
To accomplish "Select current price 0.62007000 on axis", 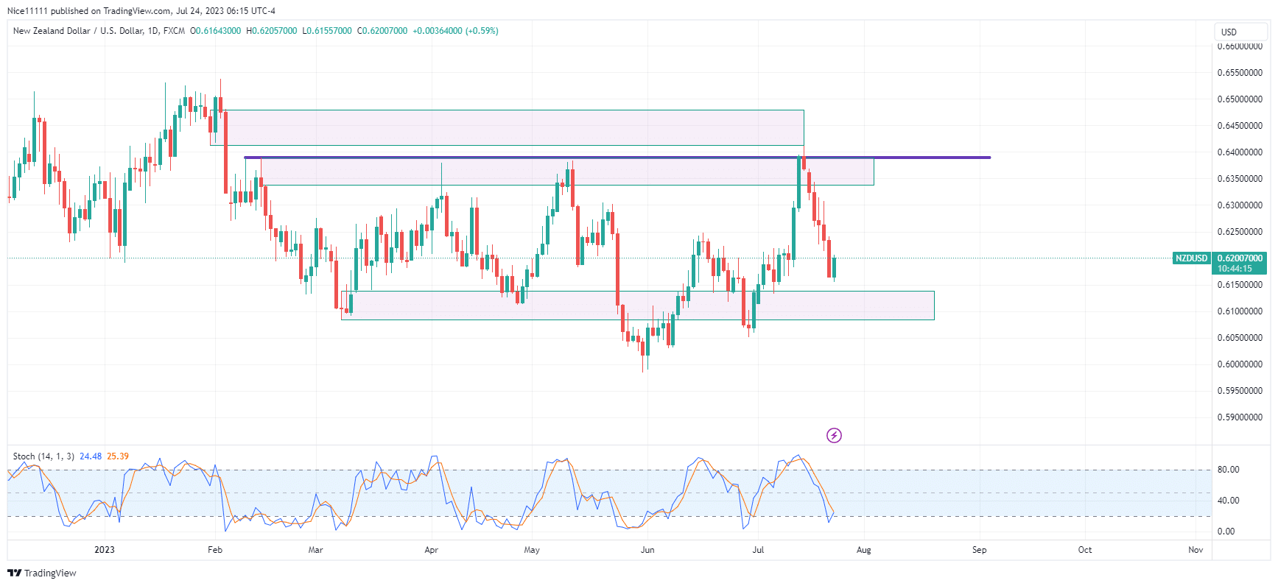I will tap(1240, 258).
